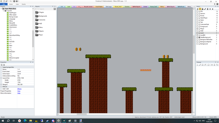Move the layer up with the up arrow
The image size is (219, 123).
click(210, 9)
